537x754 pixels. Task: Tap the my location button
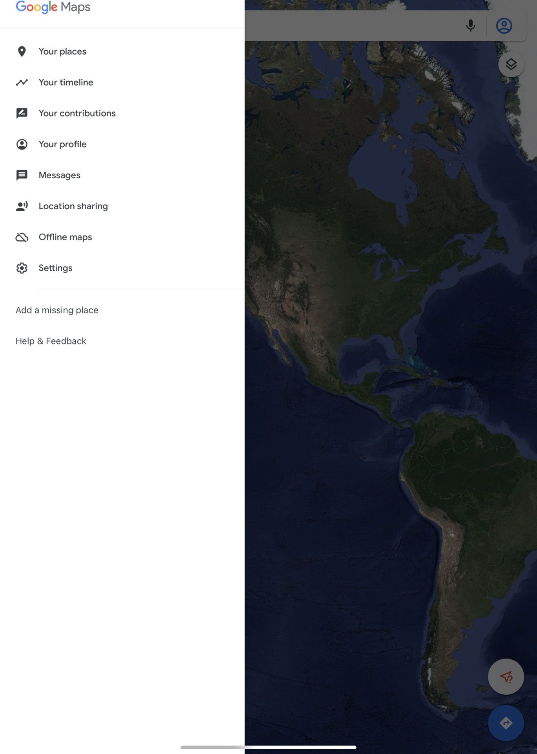click(x=506, y=677)
